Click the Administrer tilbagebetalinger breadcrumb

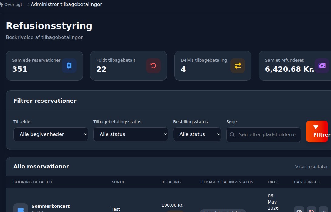pyautogui.click(x=66, y=5)
